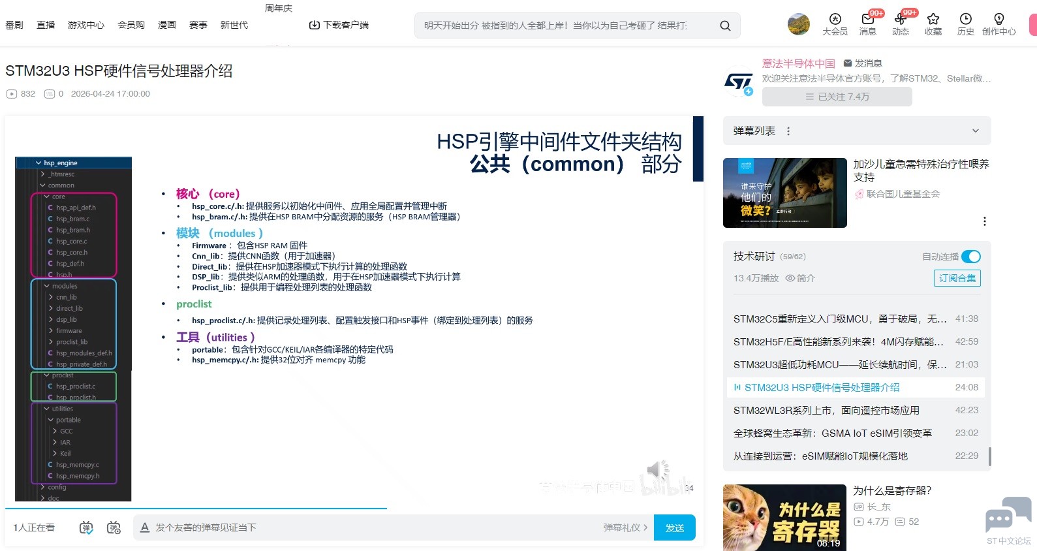Click the 订阅合集 subscribe button
Image resolution: width=1037 pixels, height=551 pixels.
click(x=957, y=278)
